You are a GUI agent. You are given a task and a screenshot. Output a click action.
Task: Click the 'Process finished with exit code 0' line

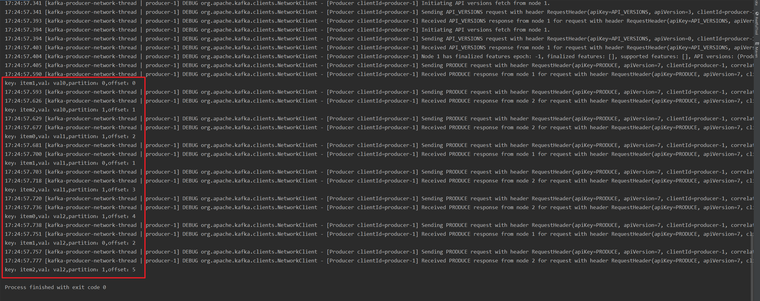(55, 287)
